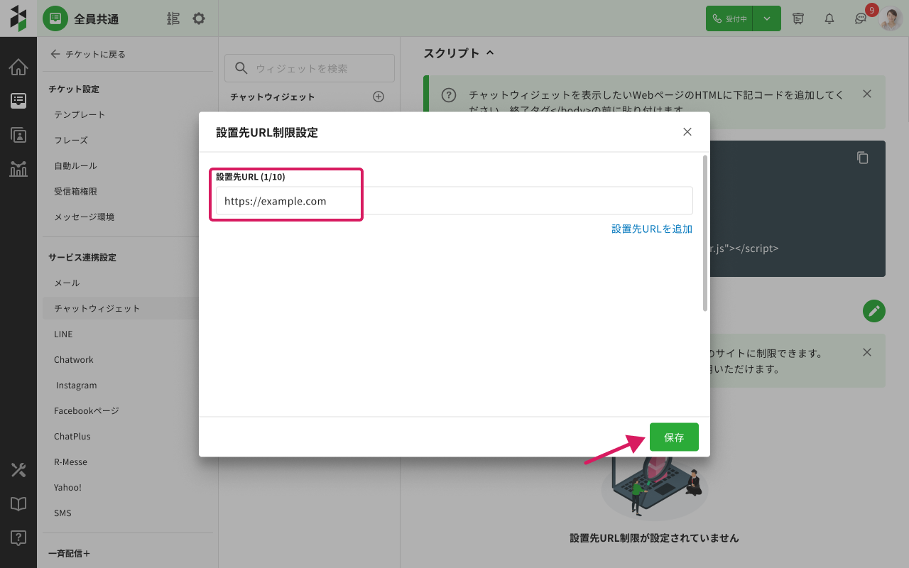Open the settings gear icon in header
The height and width of the screenshot is (568, 909).
[199, 18]
